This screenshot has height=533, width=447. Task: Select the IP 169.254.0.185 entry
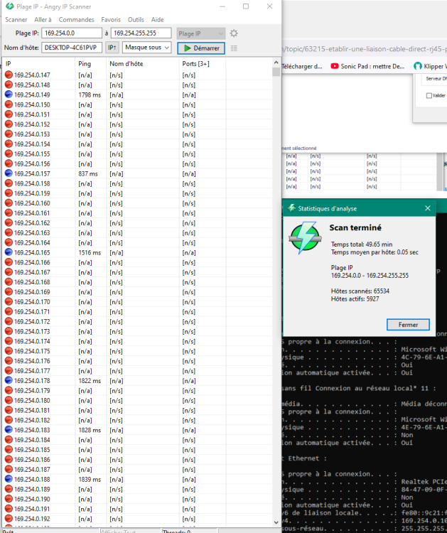(x=32, y=450)
